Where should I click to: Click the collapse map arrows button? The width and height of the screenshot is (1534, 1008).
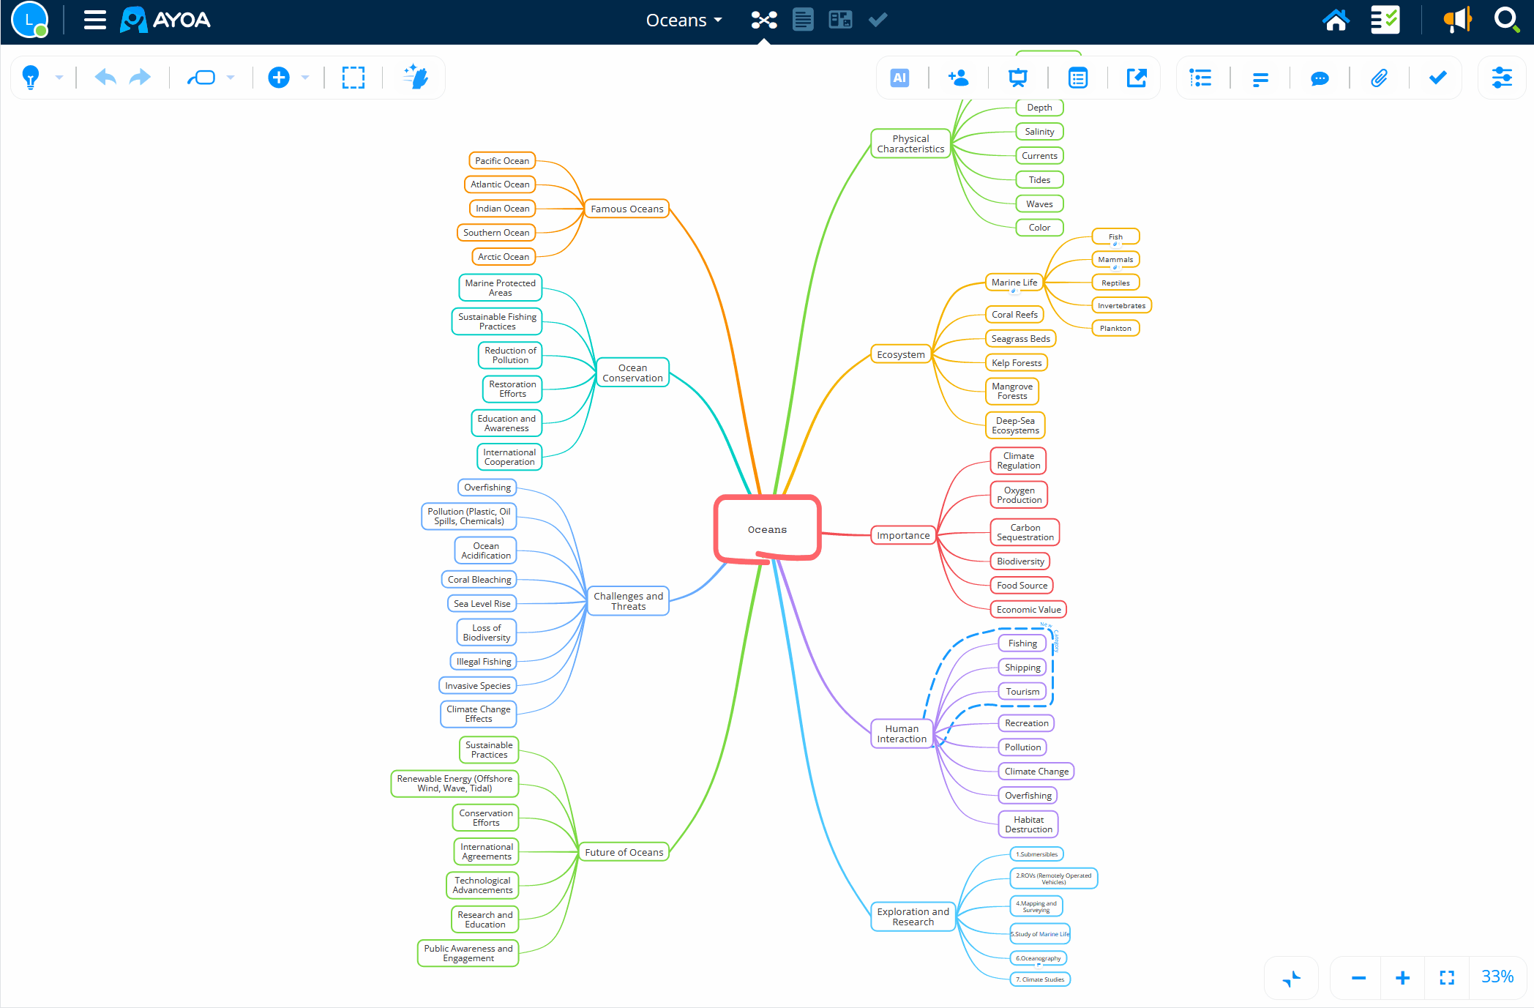1292,978
